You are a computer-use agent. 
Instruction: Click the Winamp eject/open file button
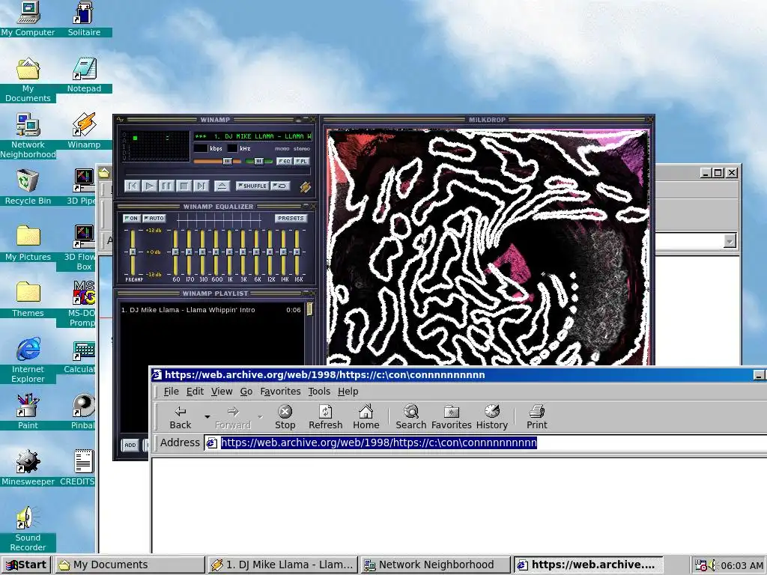222,186
